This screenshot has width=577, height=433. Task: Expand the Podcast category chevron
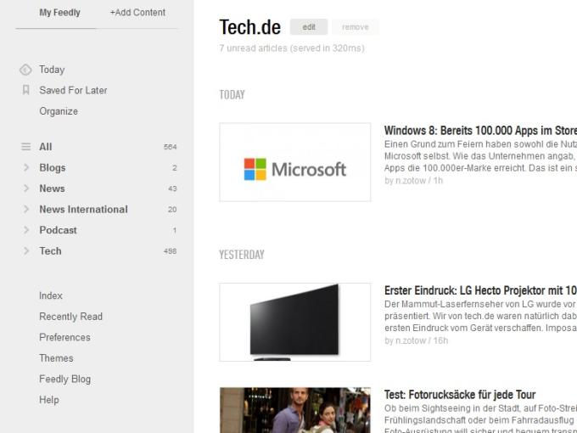coord(26,230)
